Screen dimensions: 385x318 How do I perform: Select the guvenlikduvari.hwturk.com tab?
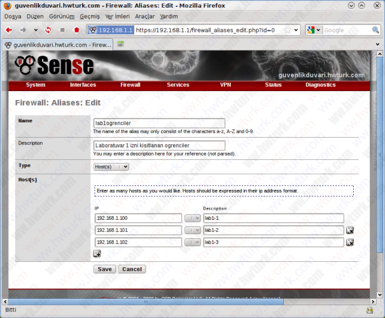click(x=58, y=45)
